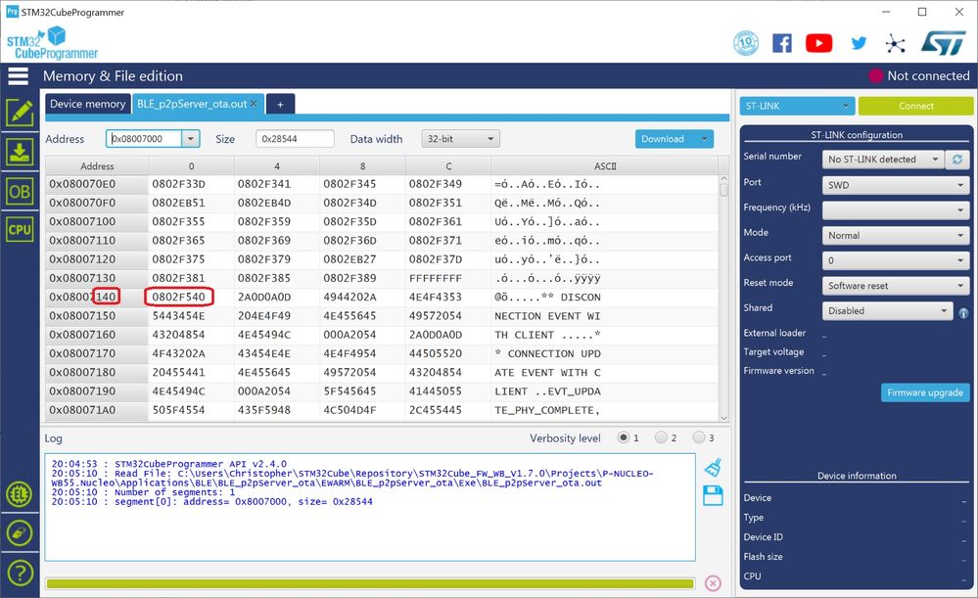The width and height of the screenshot is (978, 598).
Task: Open the Serial number dropdown
Action: (x=883, y=160)
